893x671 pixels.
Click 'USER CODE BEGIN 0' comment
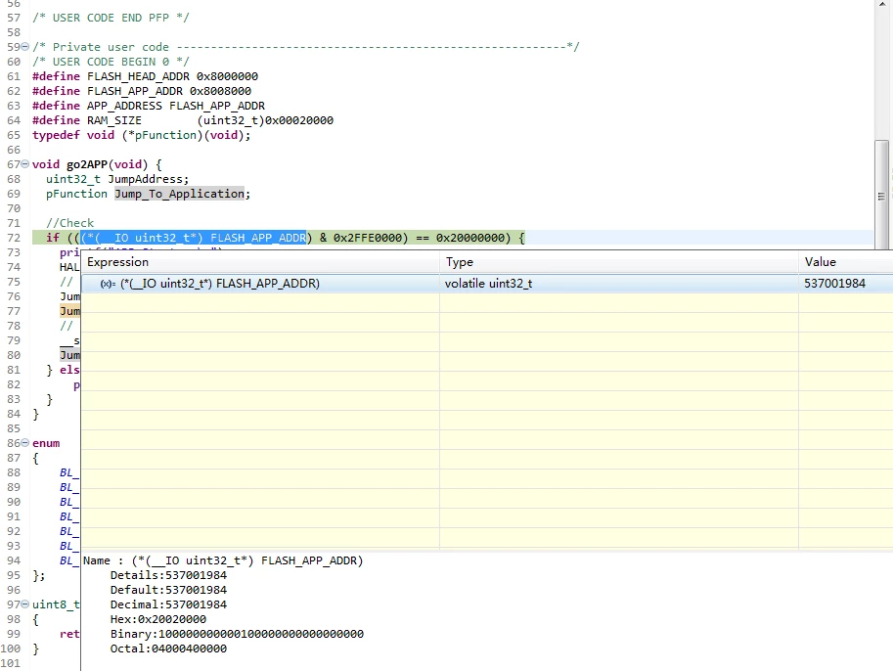(112, 62)
